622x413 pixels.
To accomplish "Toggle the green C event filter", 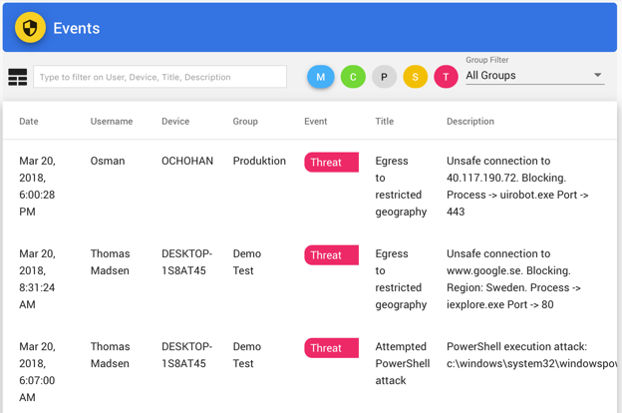I will (353, 77).
